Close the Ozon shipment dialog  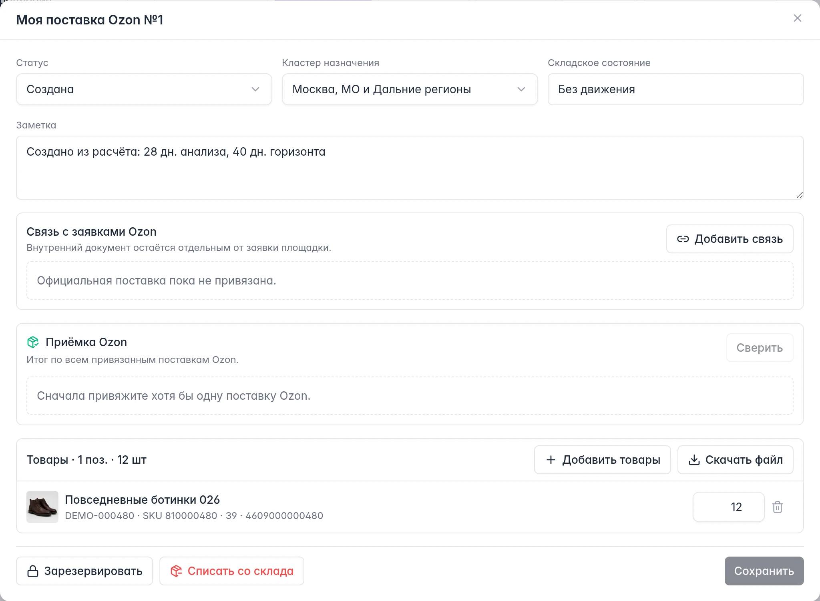797,18
